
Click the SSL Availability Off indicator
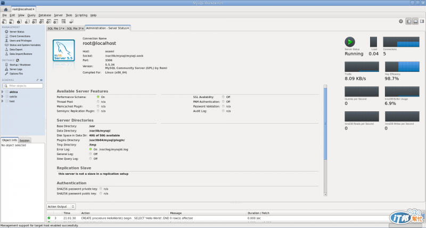pos(223,97)
